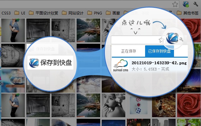Expand the bookmarks overflow chevron

point(171,12)
